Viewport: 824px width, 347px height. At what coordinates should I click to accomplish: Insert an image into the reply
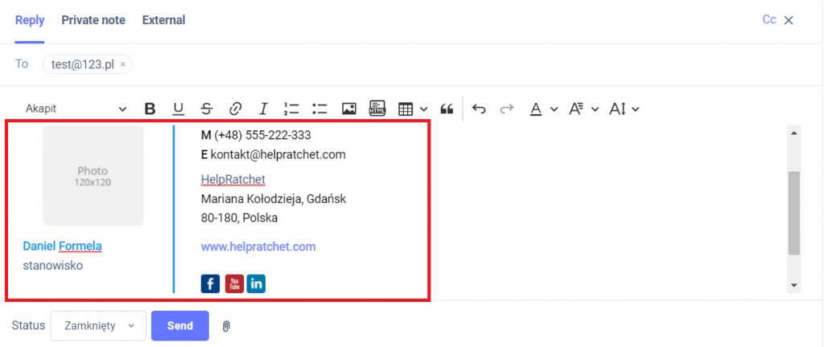(x=348, y=109)
